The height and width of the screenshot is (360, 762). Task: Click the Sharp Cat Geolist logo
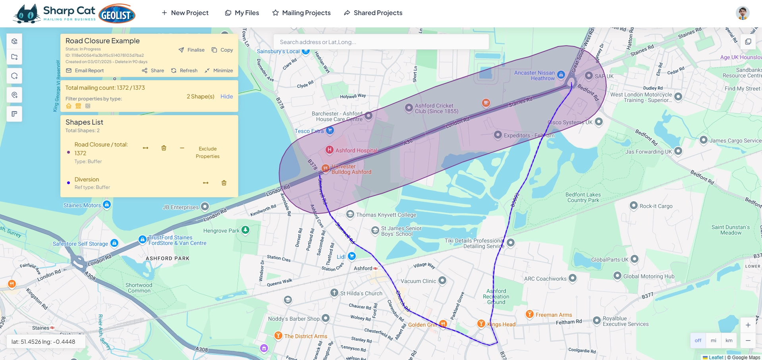pos(74,13)
